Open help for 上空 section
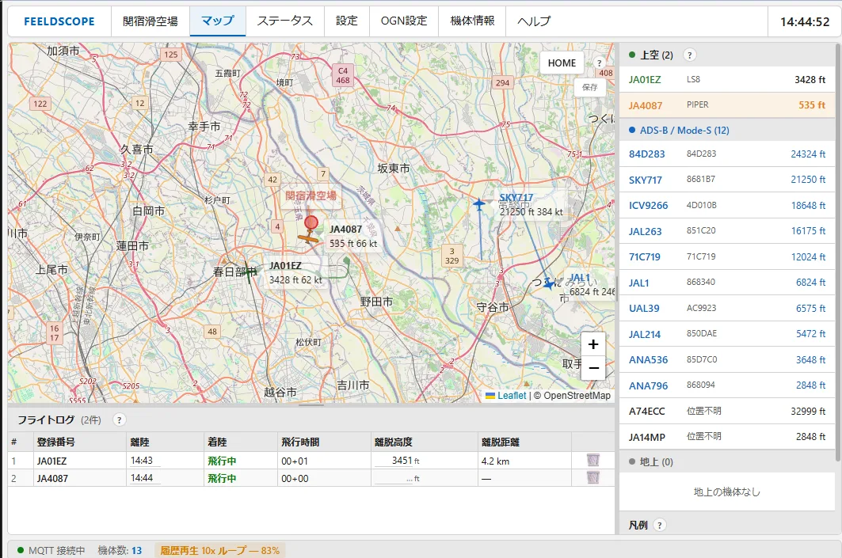Image resolution: width=842 pixels, height=558 pixels. (689, 55)
